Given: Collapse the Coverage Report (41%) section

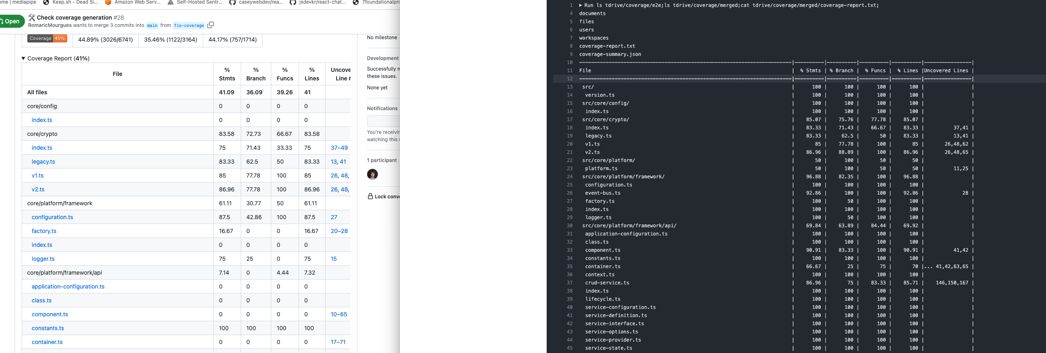Looking at the screenshot, I should (x=55, y=58).
